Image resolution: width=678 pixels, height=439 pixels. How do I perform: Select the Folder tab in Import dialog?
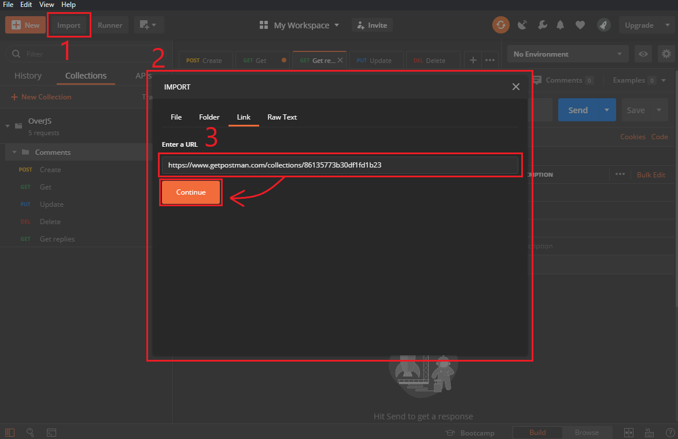(x=209, y=117)
